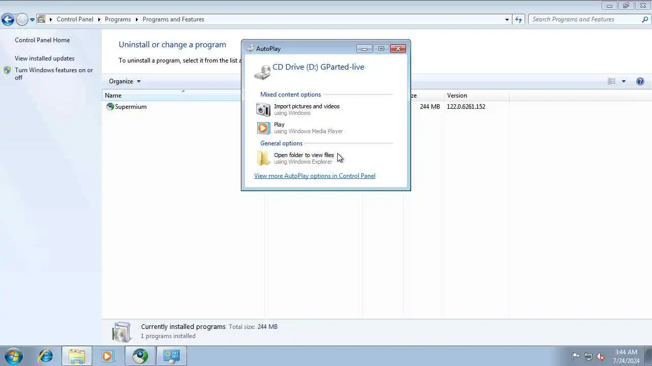Click the Control Panel taskbar icon
Image resolution: width=652 pixels, height=366 pixels.
(172, 356)
